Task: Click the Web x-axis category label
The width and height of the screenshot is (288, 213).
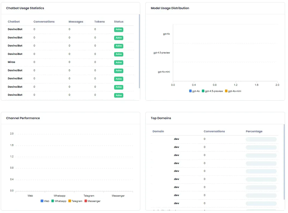Action: coord(30,196)
